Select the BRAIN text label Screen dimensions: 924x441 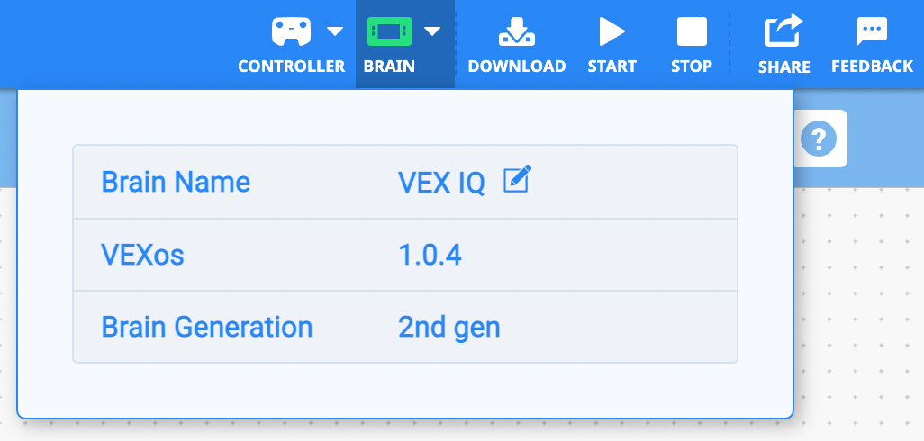(389, 67)
